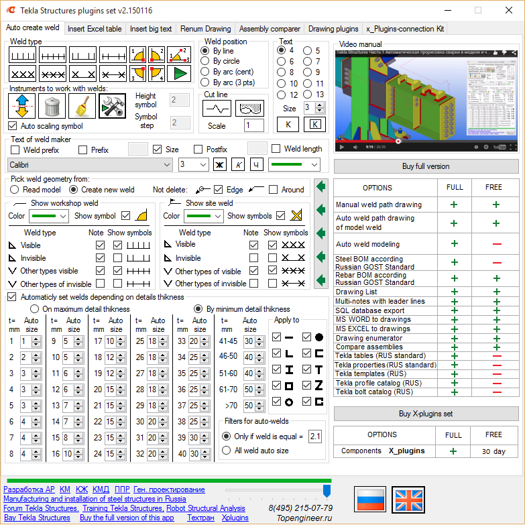
Task: Open the Forum Tekla Structures link
Action: coord(40,508)
